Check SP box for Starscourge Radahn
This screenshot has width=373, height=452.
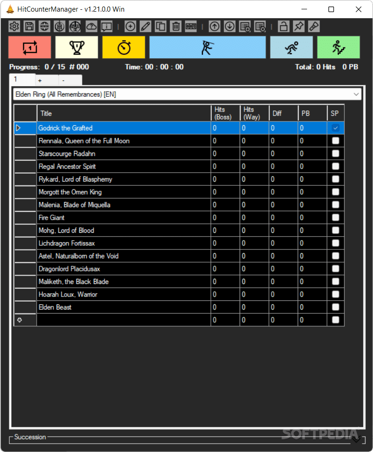(x=335, y=153)
